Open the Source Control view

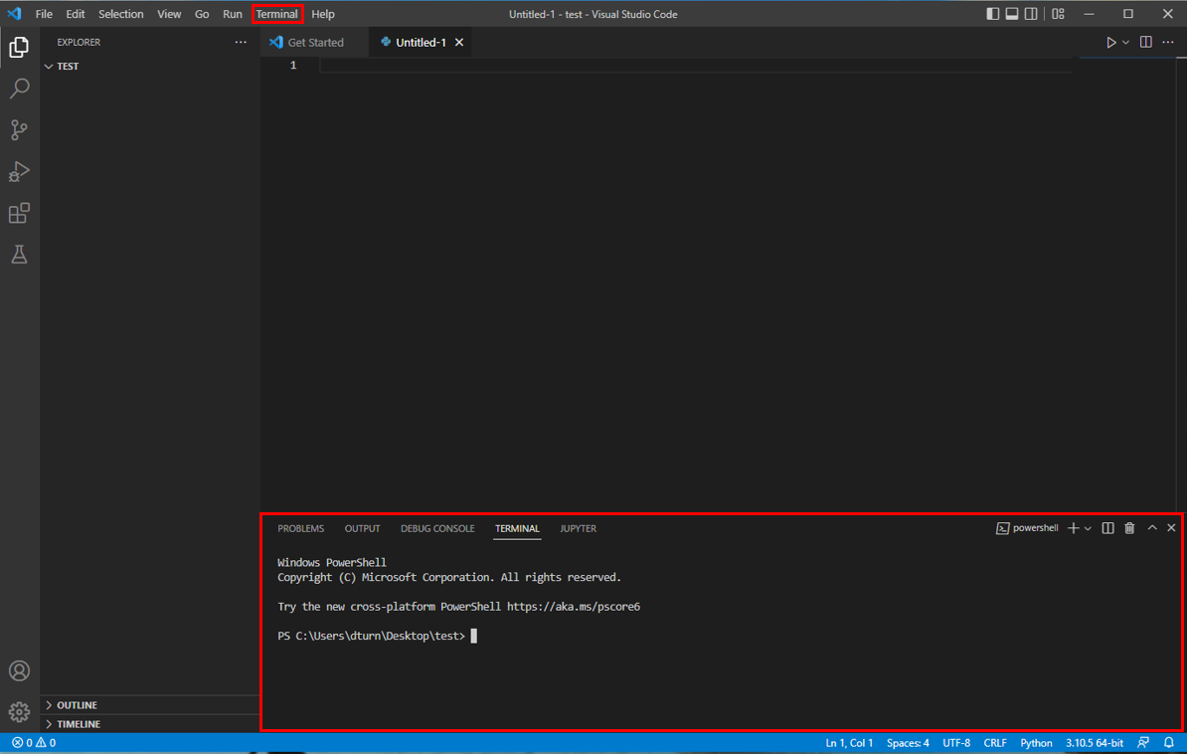pos(20,130)
